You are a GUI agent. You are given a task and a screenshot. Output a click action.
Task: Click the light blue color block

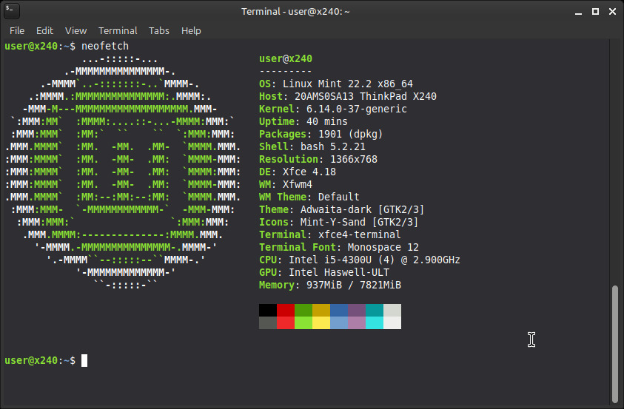339,322
